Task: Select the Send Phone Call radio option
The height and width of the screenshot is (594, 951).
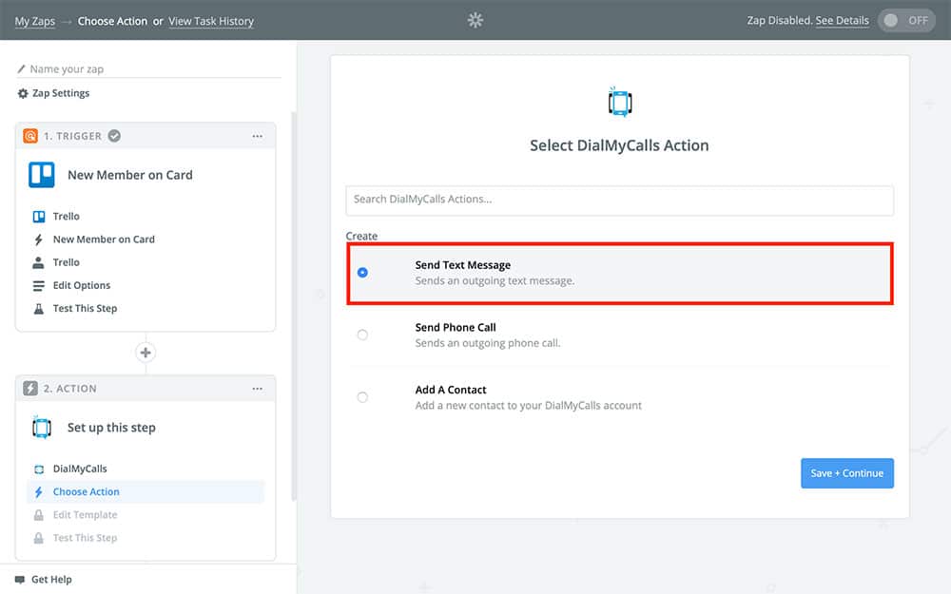Action: pos(362,335)
